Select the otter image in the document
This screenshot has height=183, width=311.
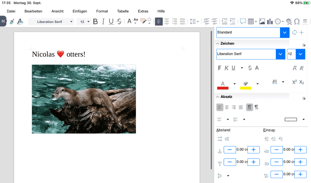(84, 99)
